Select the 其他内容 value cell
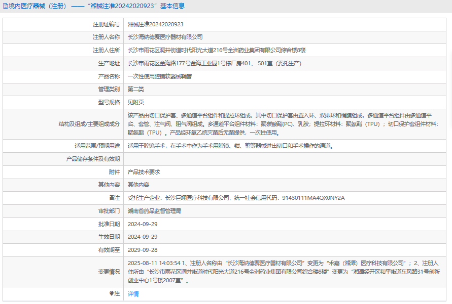Screen dimensions: 452x304 click(138, 185)
